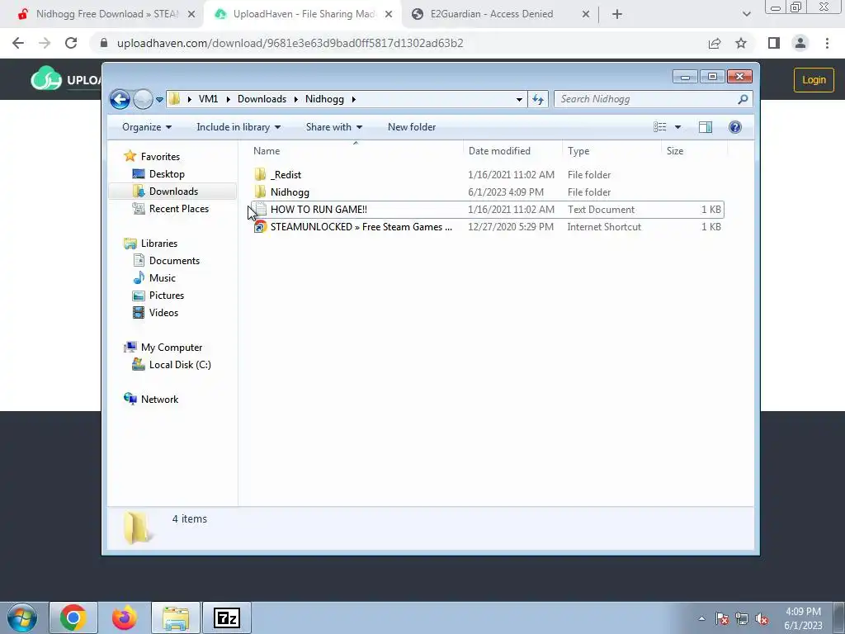Open Desktop in Favorites

[159, 174]
